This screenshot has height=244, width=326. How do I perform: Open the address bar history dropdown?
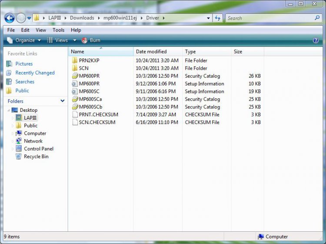208,18
